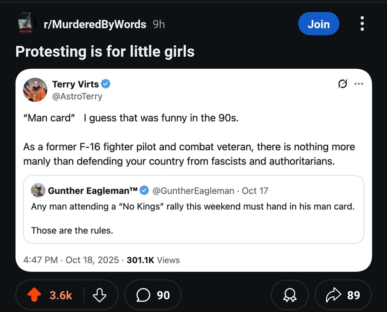This screenshot has width=387, height=312.
Task: Click Terry Virts' profile picture
Action: [x=35, y=90]
